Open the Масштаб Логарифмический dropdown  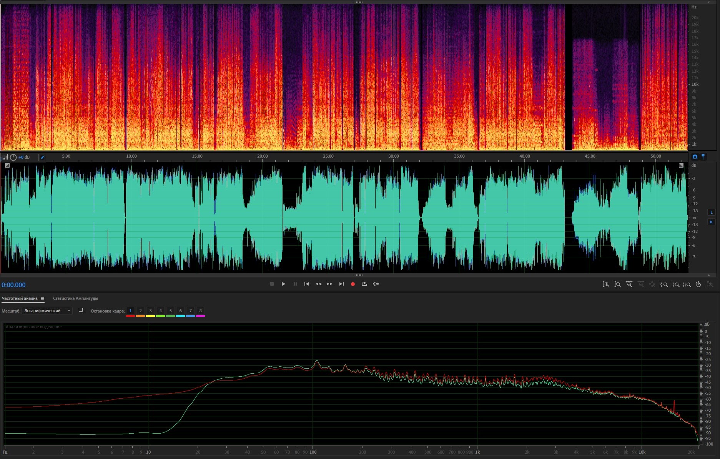coord(47,311)
